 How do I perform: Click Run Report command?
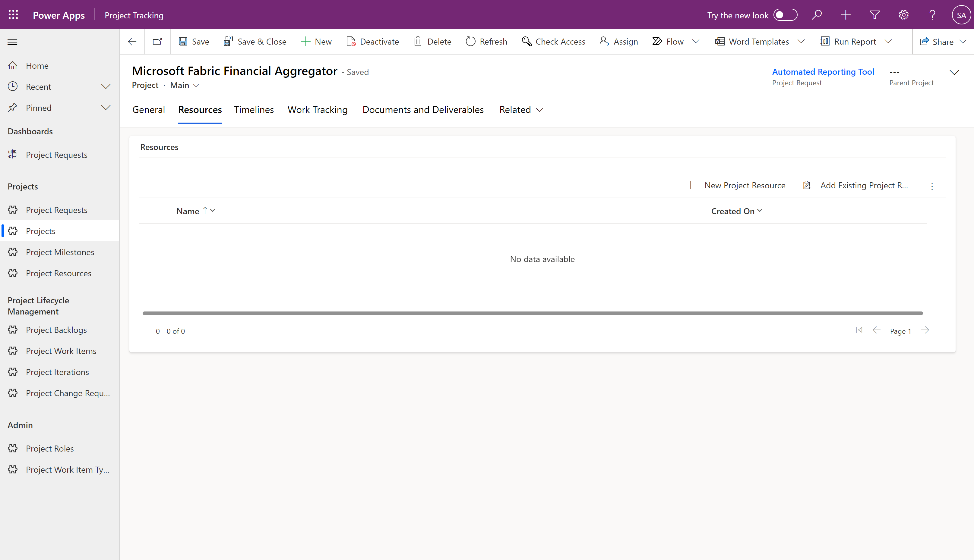(x=848, y=42)
